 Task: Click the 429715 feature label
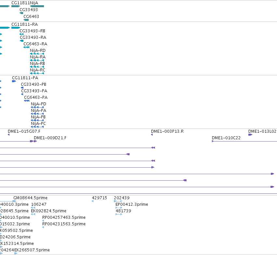coord(100,198)
